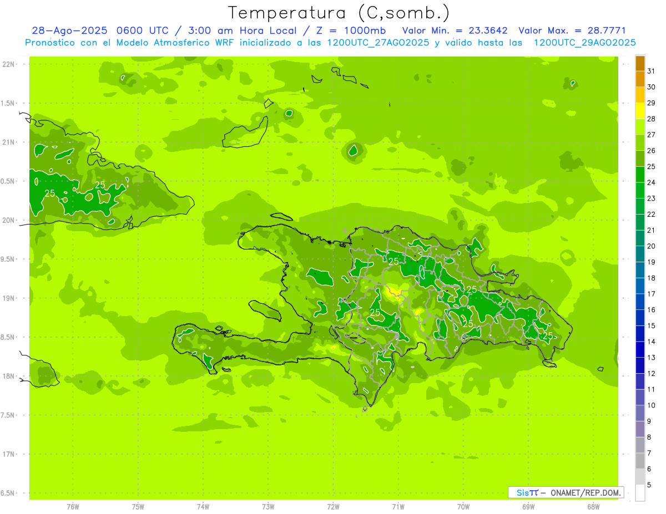Viewport: 666px width, 514px height.
Task: Click legend value 20
Action: [652, 246]
